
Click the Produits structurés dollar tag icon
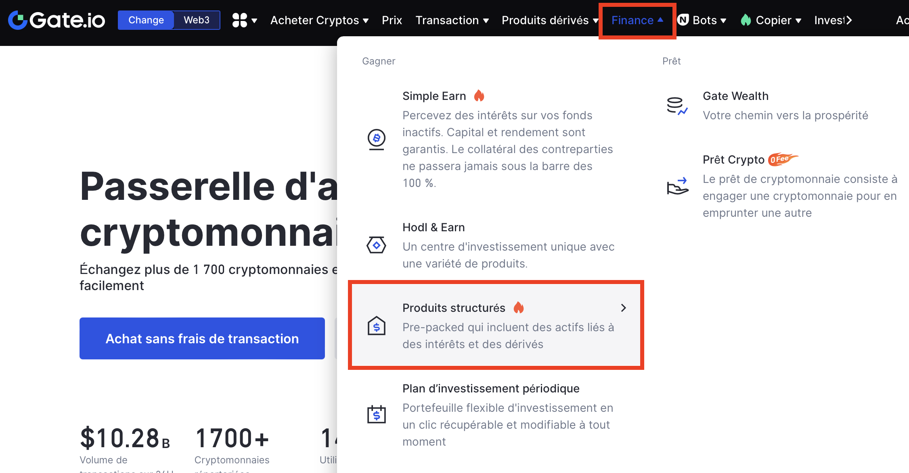pos(376,326)
